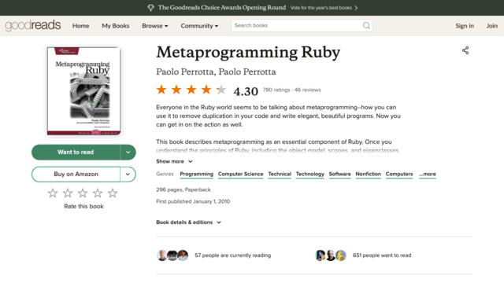The image size is (504, 283).
Task: Expand Book details & editions
Action: click(189, 222)
